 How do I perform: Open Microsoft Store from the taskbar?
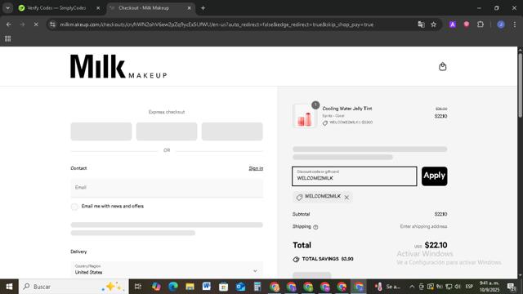point(223,287)
